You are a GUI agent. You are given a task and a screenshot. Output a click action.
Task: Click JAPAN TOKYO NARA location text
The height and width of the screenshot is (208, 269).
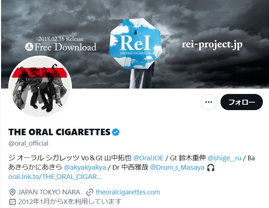[49, 192]
